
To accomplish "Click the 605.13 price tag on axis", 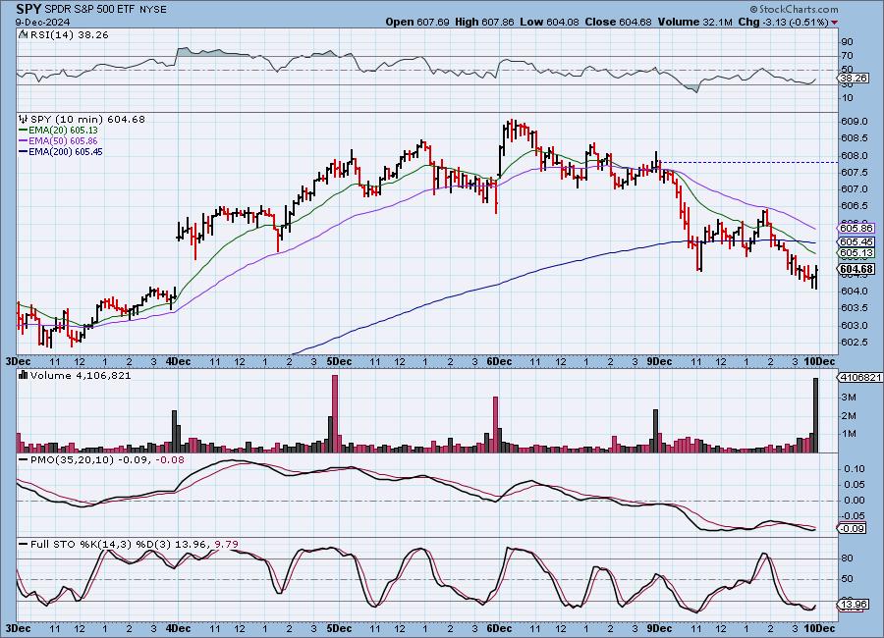I will [x=856, y=253].
